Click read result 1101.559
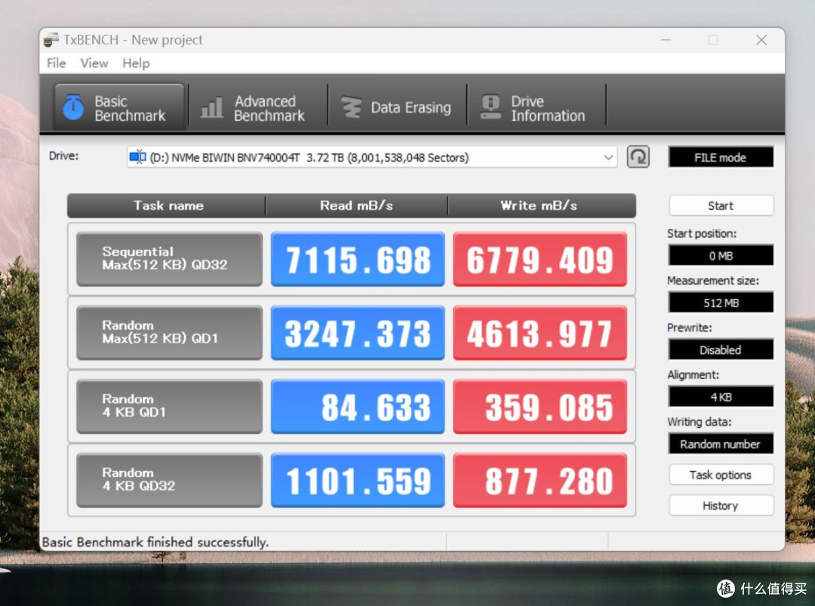815x606 pixels. click(x=358, y=480)
